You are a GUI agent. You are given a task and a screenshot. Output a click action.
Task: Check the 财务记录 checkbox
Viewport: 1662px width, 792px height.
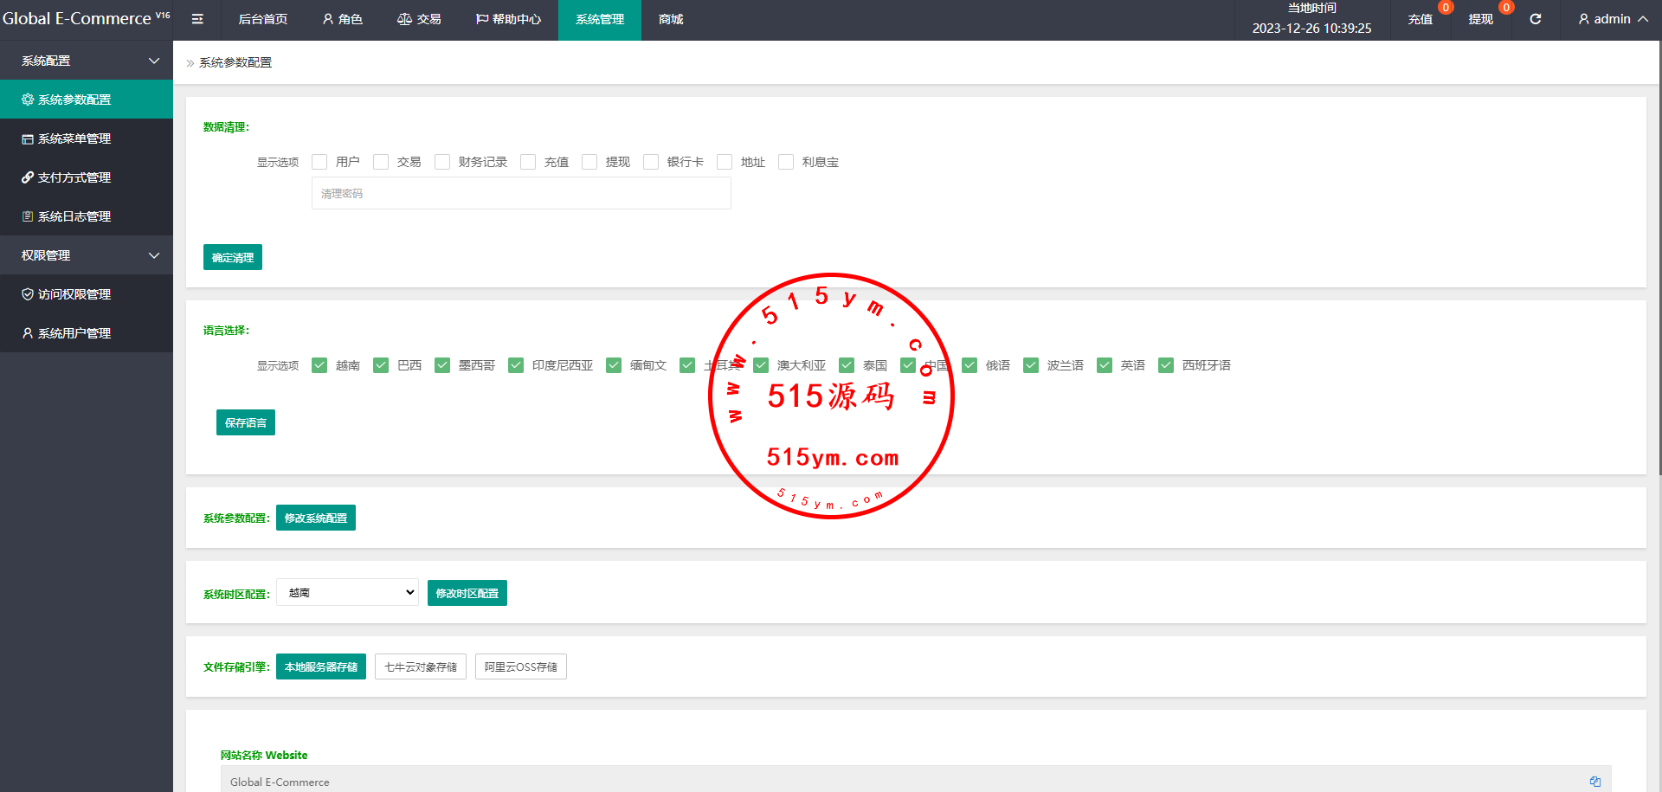442,162
